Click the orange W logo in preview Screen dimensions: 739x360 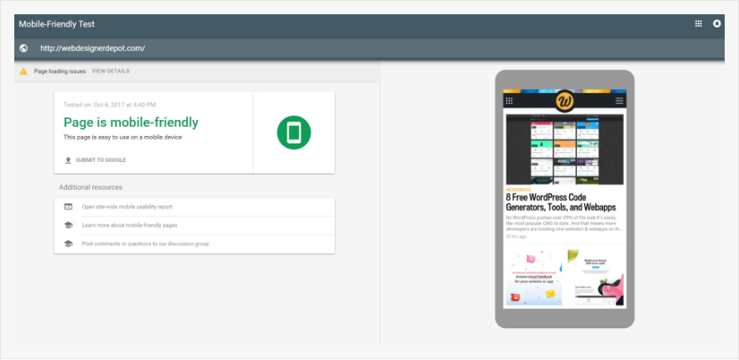coord(564,101)
